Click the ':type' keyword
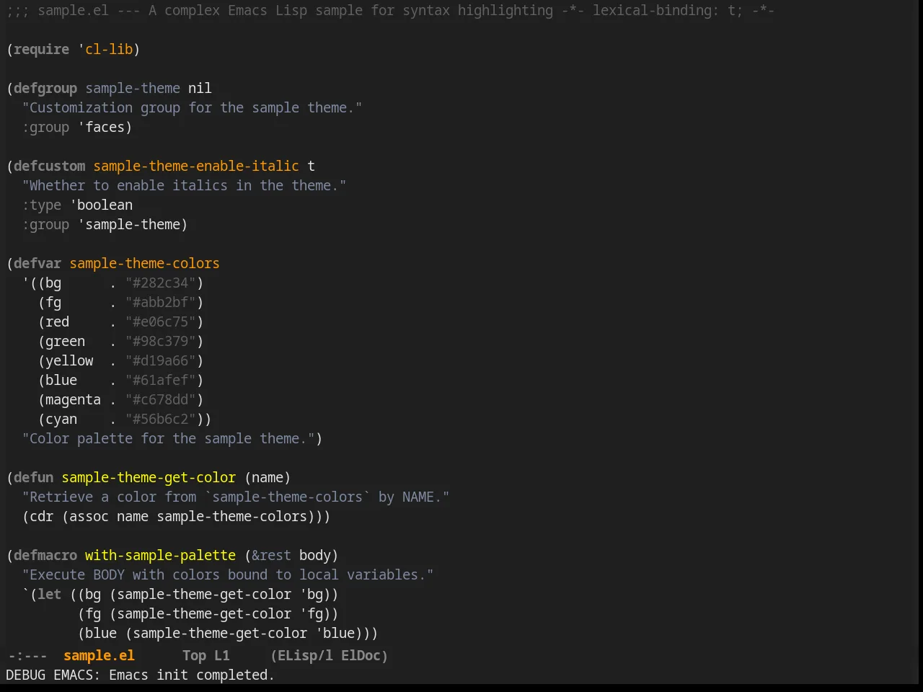 tap(41, 205)
